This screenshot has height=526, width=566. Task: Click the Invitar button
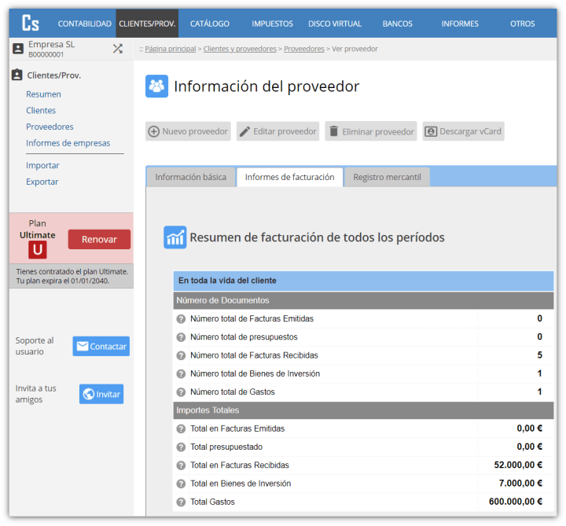(101, 394)
